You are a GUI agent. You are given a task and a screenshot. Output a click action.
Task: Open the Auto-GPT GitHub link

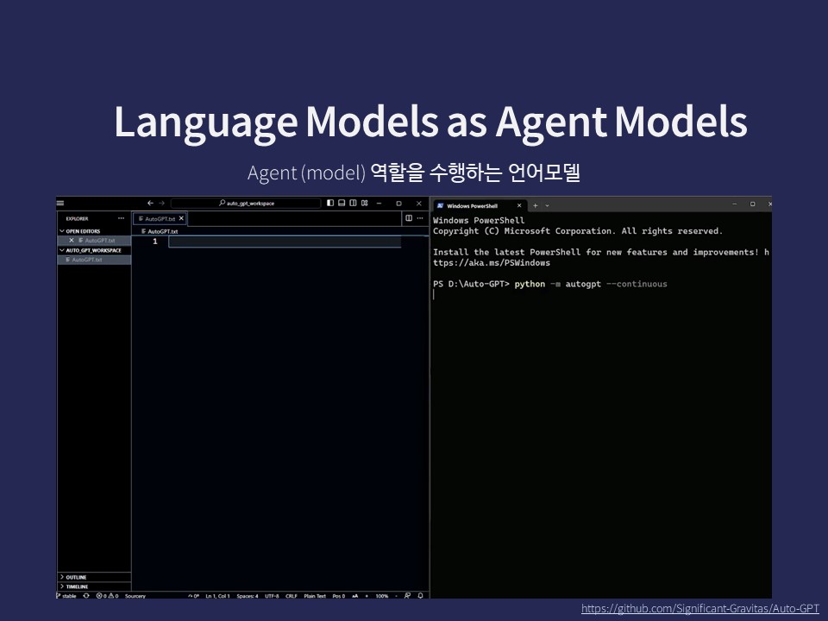coord(699,609)
